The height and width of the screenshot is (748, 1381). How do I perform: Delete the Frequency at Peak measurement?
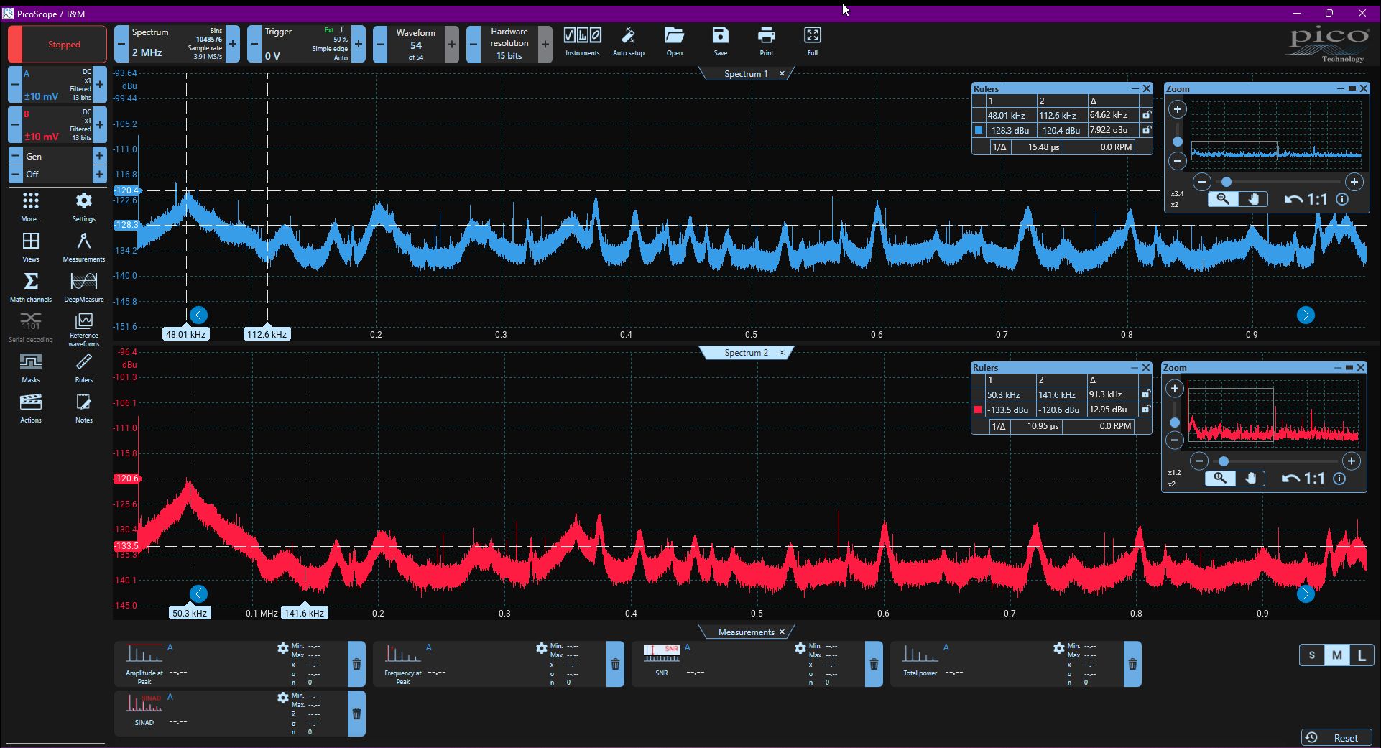tap(615, 664)
